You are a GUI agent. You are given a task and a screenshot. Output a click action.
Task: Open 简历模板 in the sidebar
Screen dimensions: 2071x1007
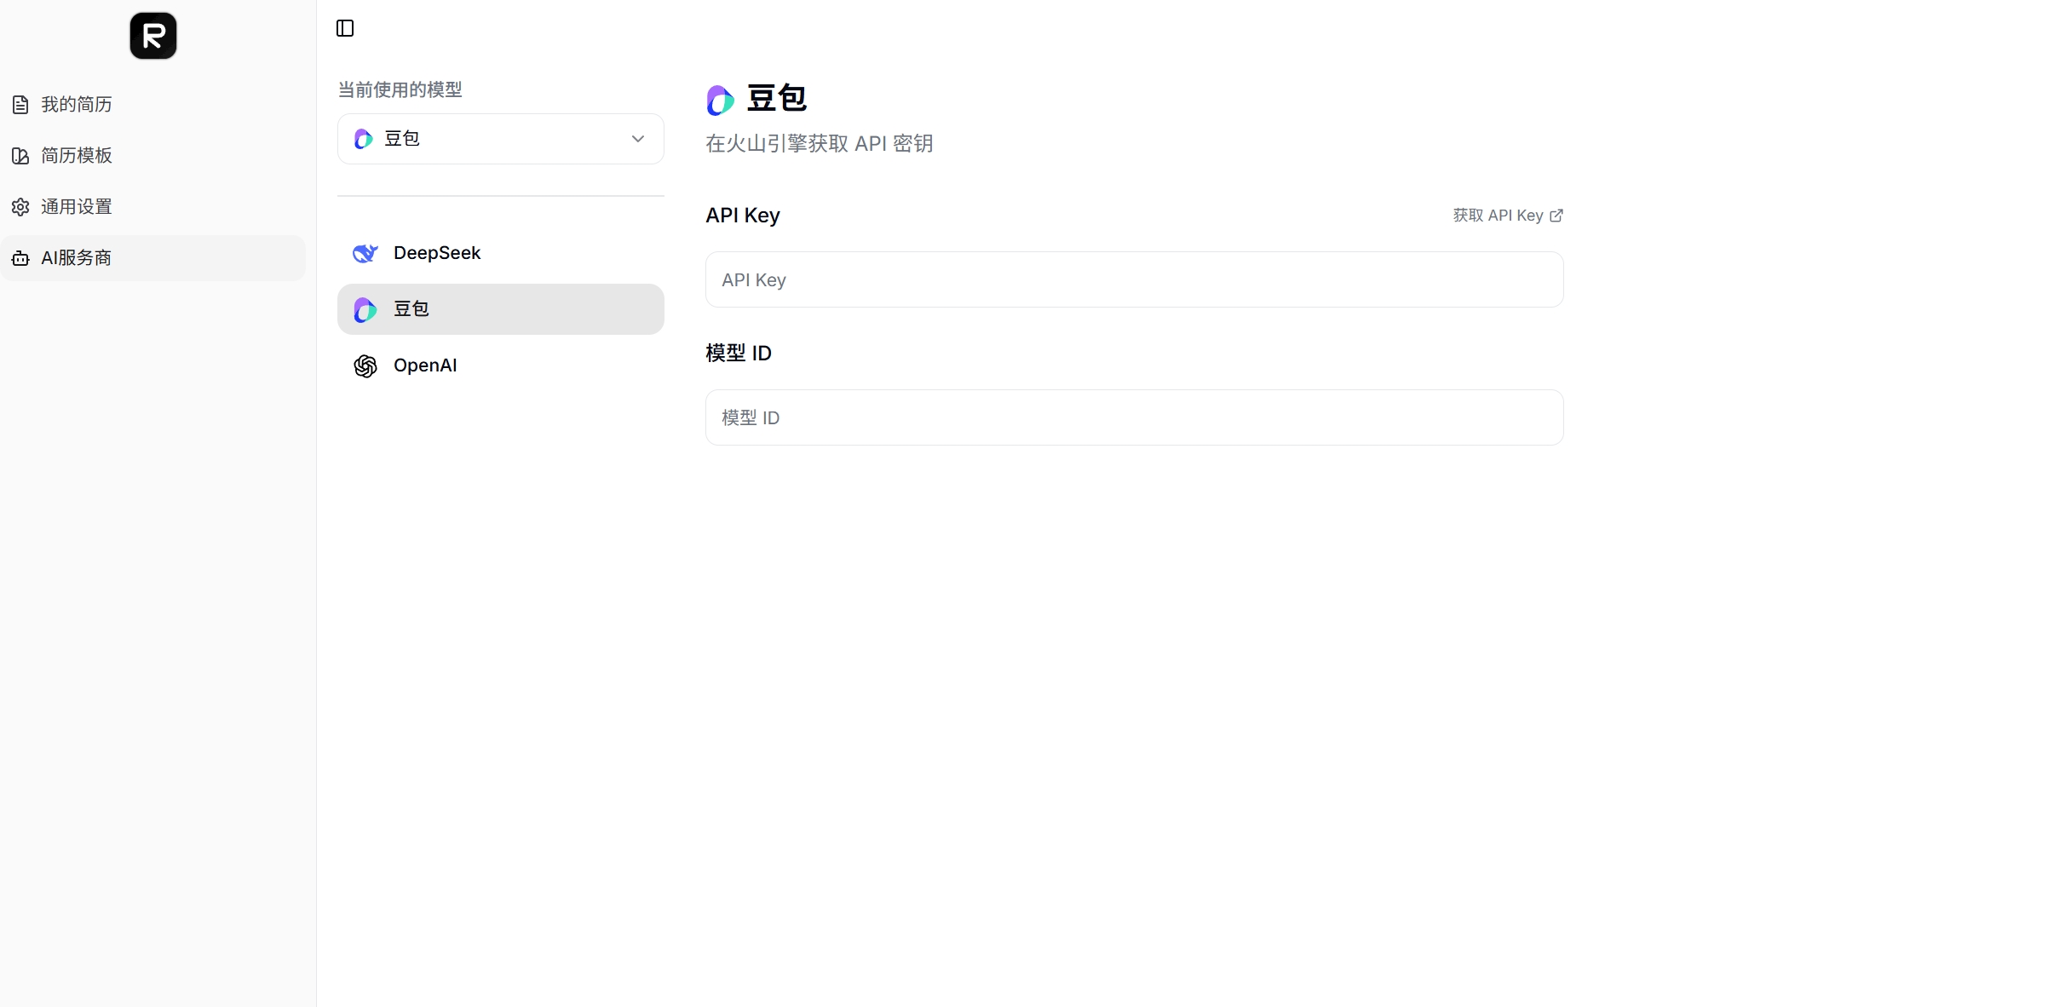pos(153,156)
